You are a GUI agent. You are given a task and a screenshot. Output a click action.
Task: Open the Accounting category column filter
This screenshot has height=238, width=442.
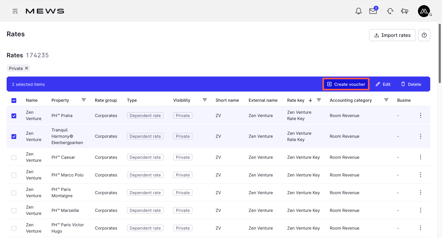pos(386,100)
